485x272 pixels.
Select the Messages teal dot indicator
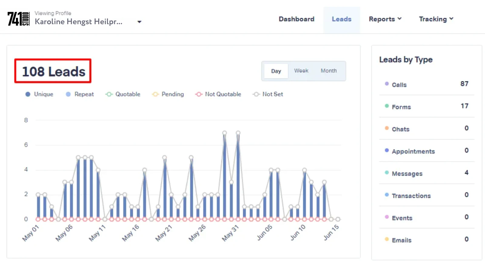pyautogui.click(x=386, y=172)
